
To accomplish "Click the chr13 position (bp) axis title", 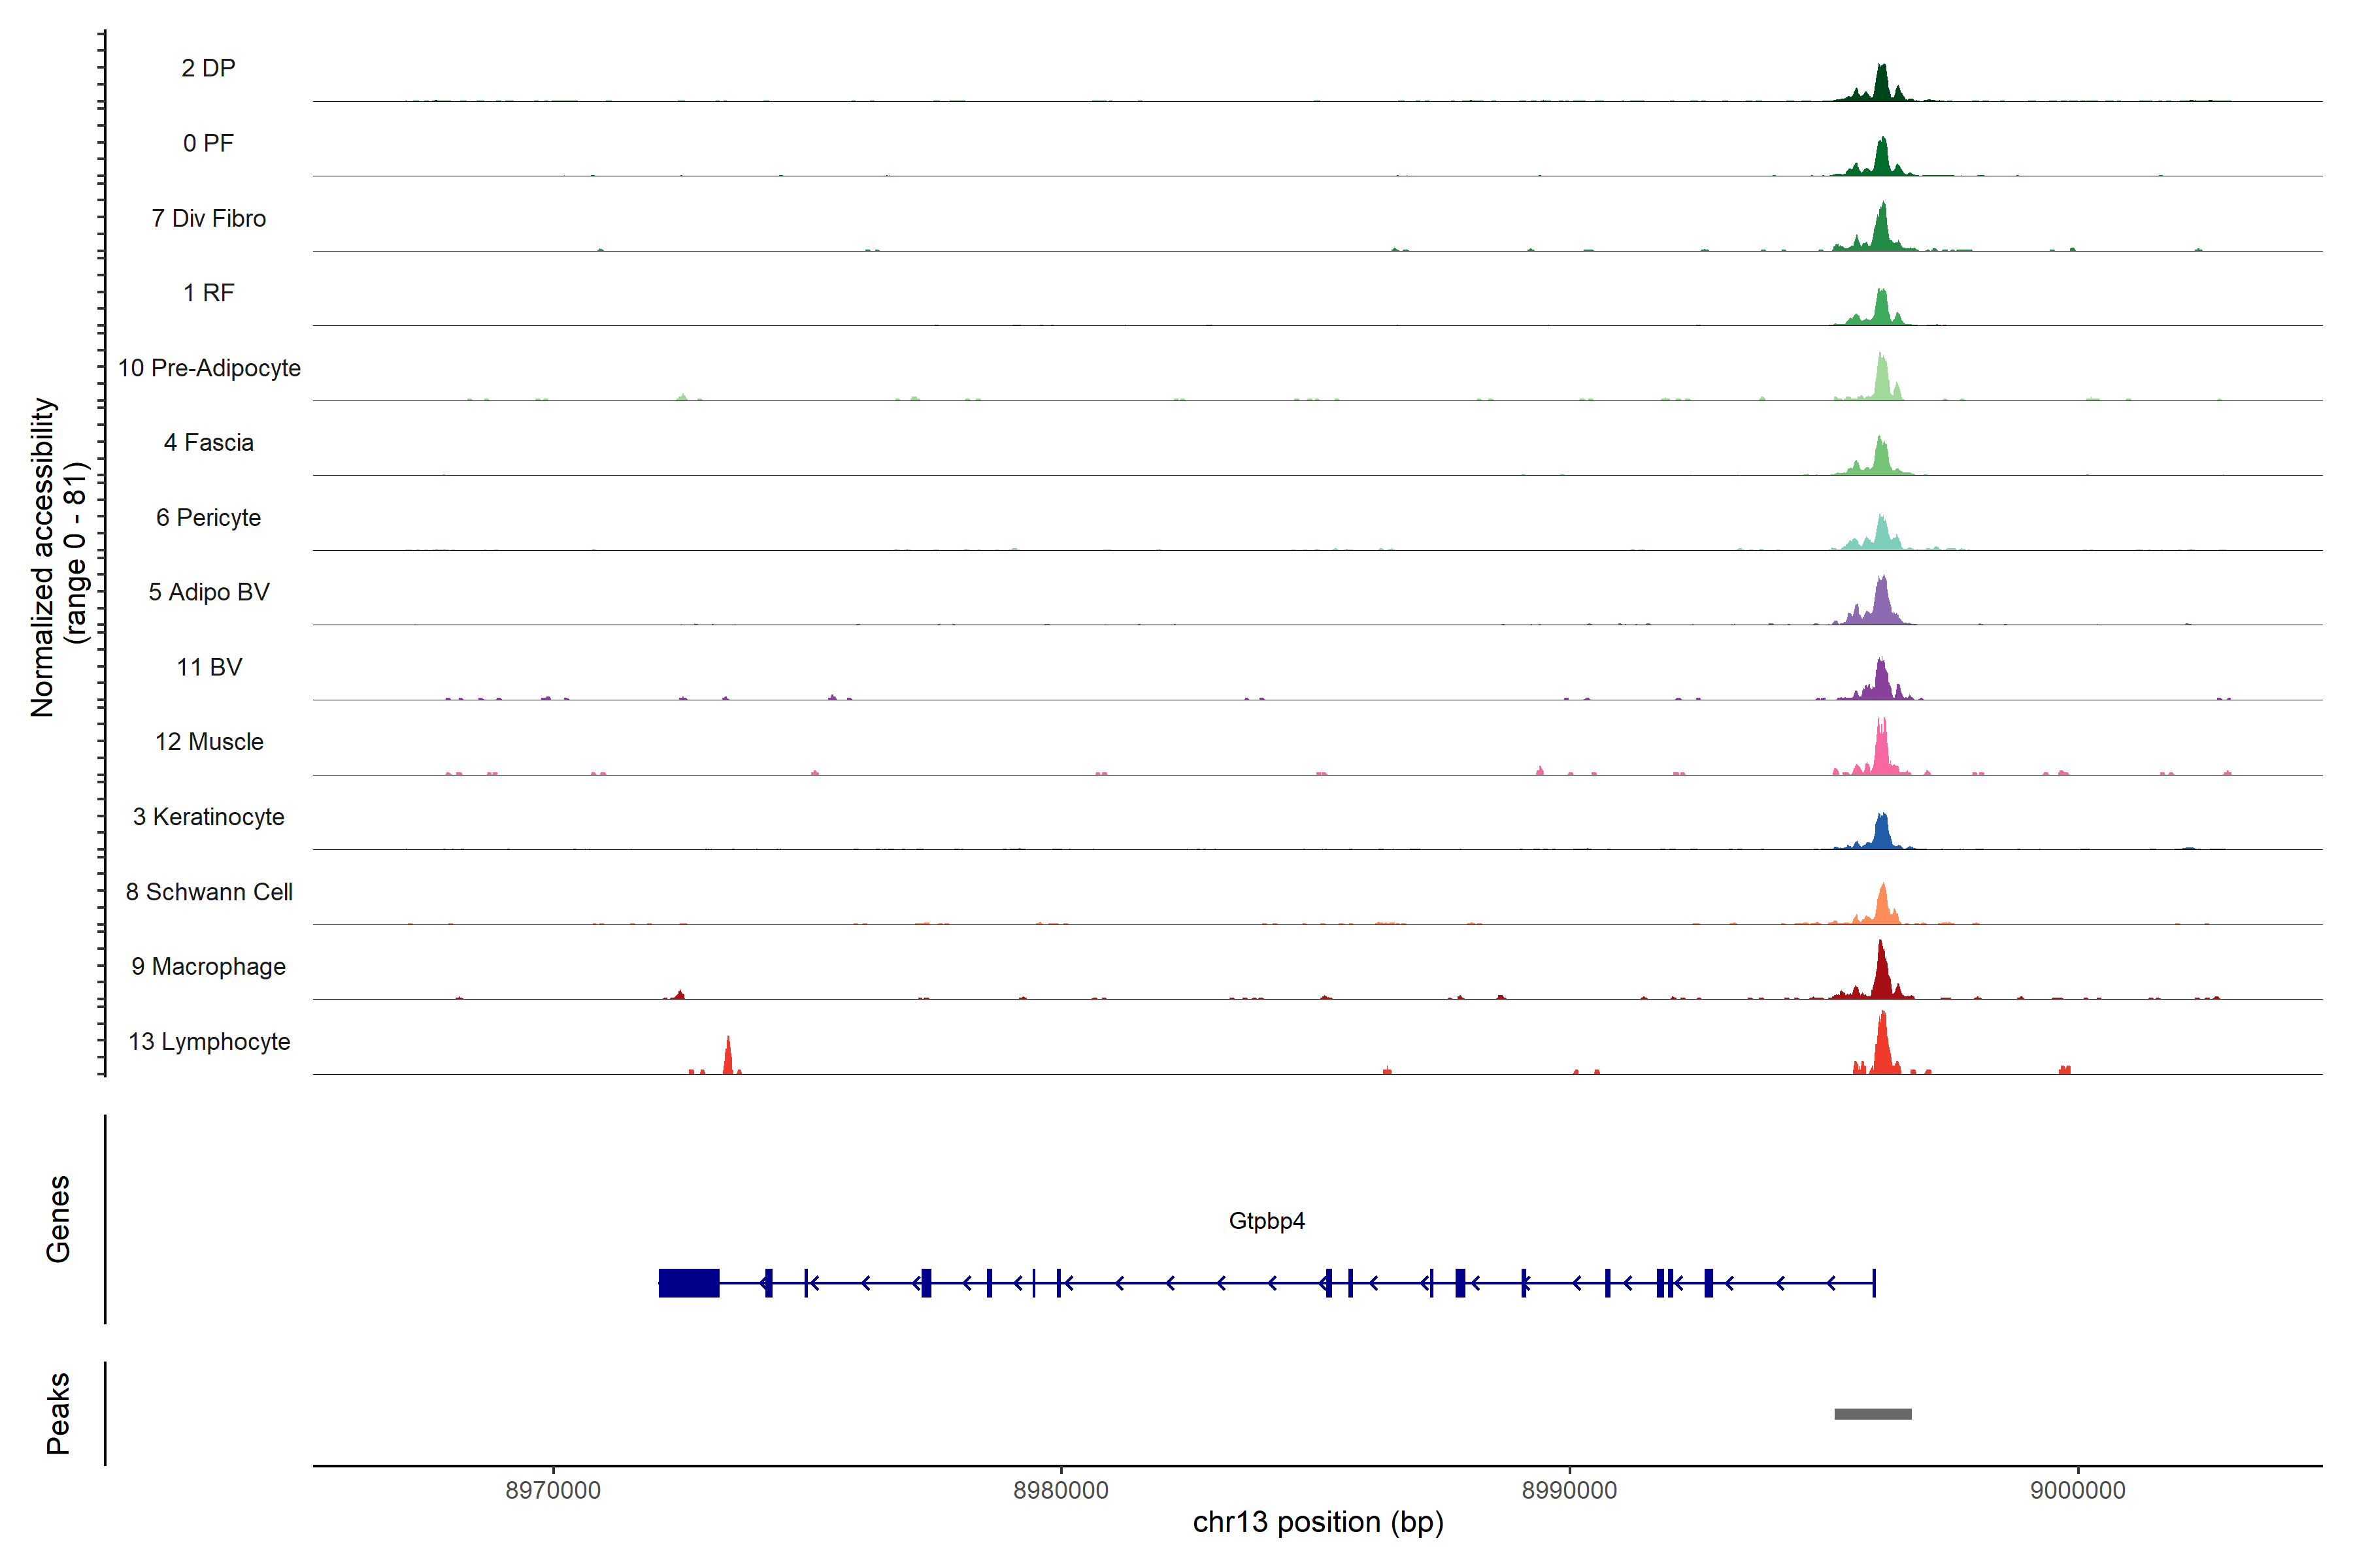I will click(x=1318, y=1522).
